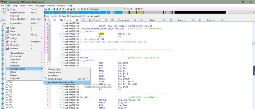Open the Debugger menu
The height and width of the screenshot is (109, 255).
point(40,5)
